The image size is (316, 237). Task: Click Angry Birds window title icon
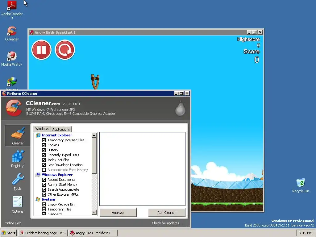point(32,32)
